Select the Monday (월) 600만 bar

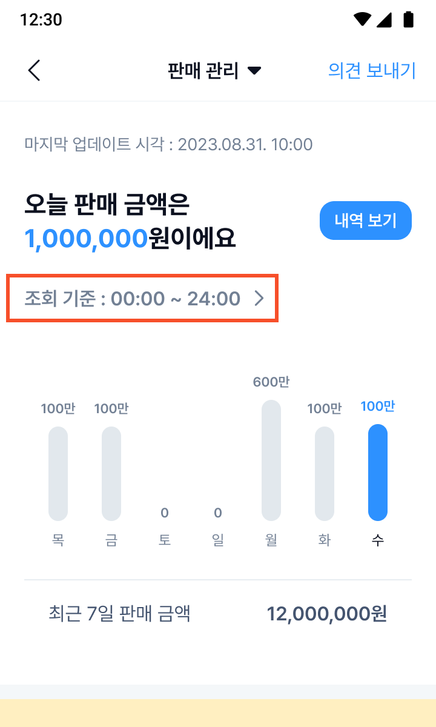click(271, 460)
